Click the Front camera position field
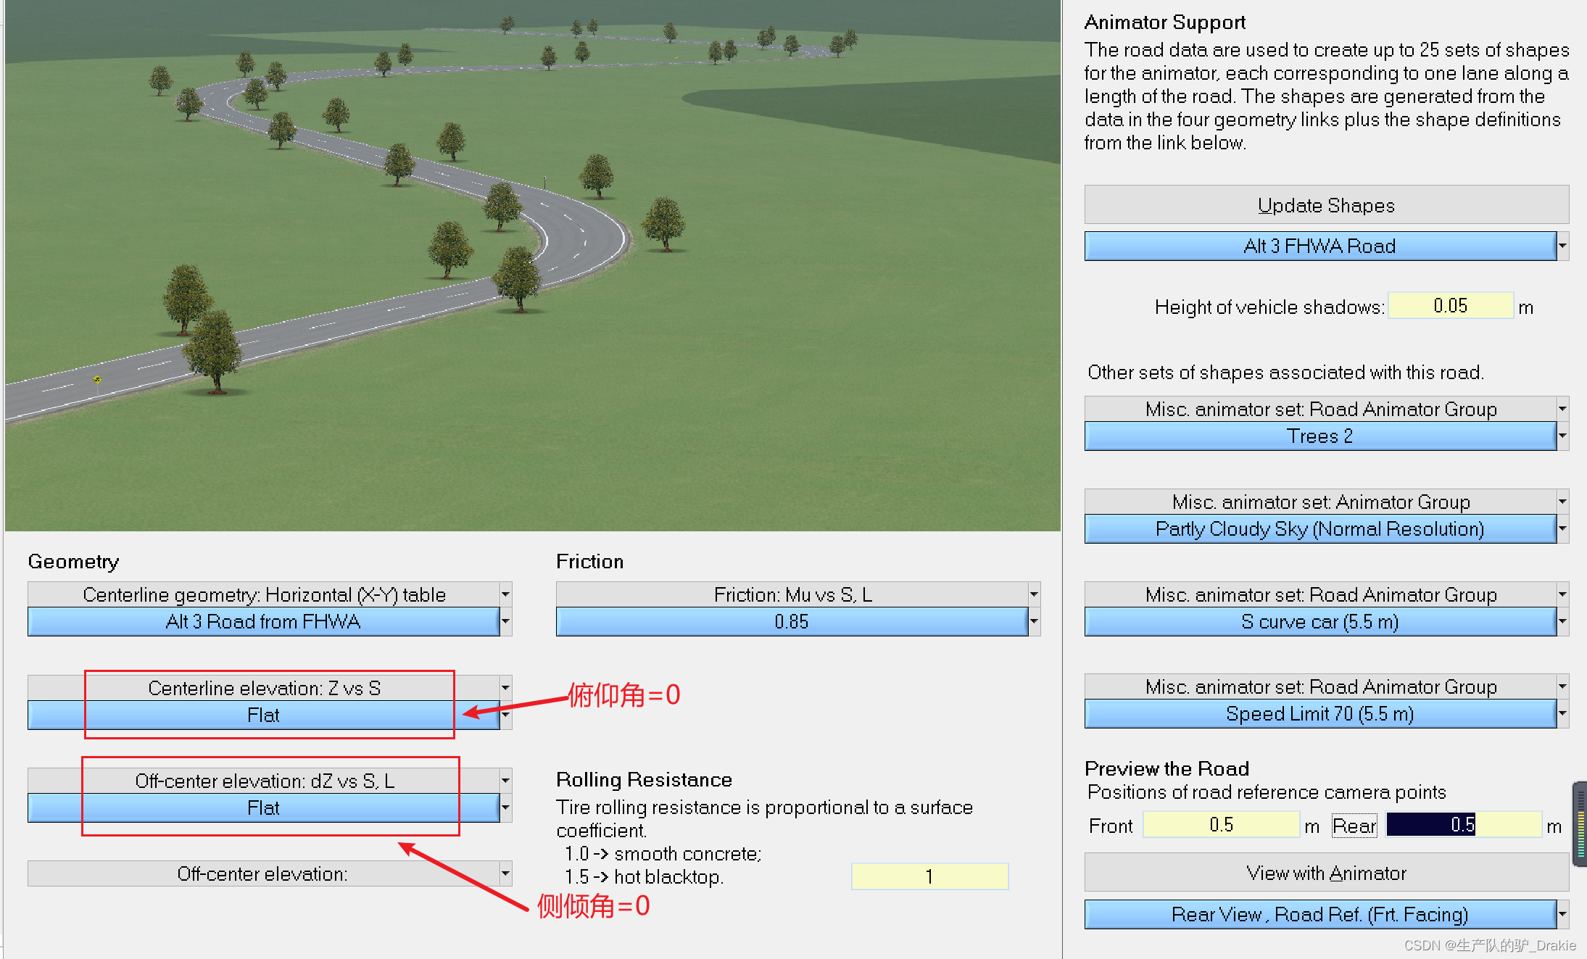Screen dimensions: 1587x959 (1221, 825)
